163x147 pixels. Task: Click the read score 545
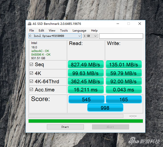(86, 99)
